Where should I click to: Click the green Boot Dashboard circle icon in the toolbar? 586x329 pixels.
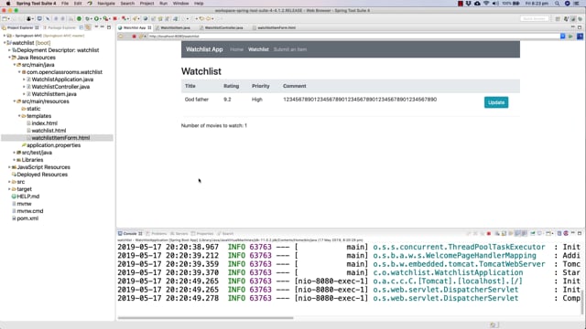pyautogui.click(x=79, y=18)
